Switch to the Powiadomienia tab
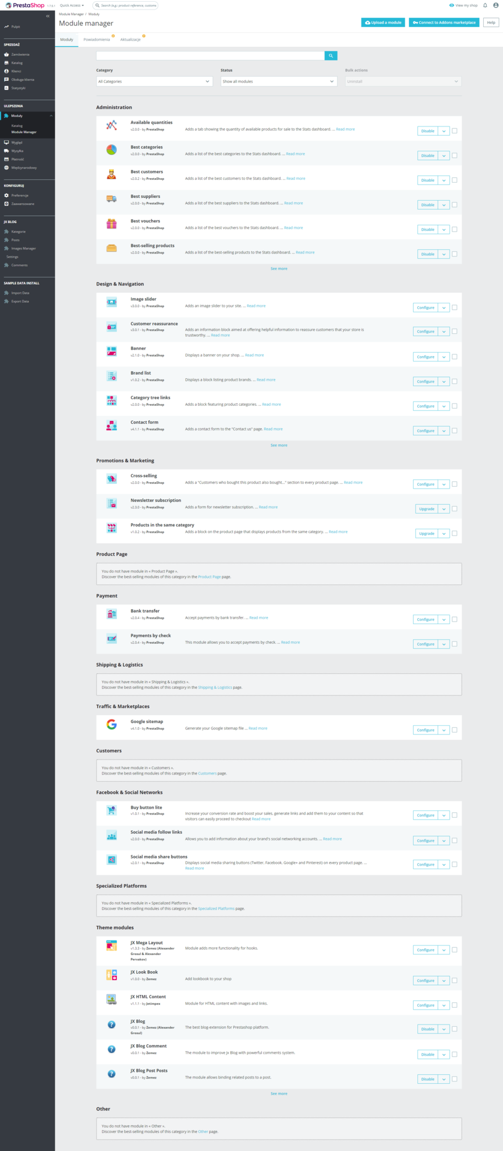Viewport: 503px width, 1151px height. 97,40
